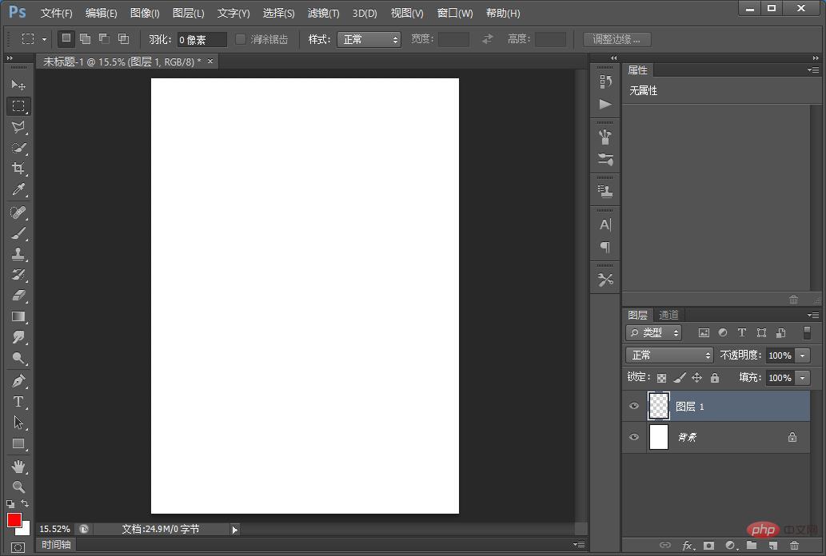Select the Eraser tool
Viewport: 826px width, 556px height.
[x=18, y=296]
